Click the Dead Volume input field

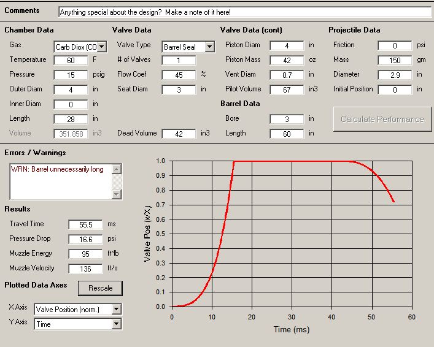pos(179,134)
